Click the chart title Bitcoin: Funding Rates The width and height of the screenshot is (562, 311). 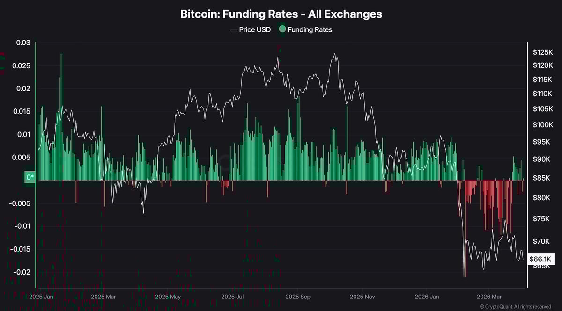point(281,14)
